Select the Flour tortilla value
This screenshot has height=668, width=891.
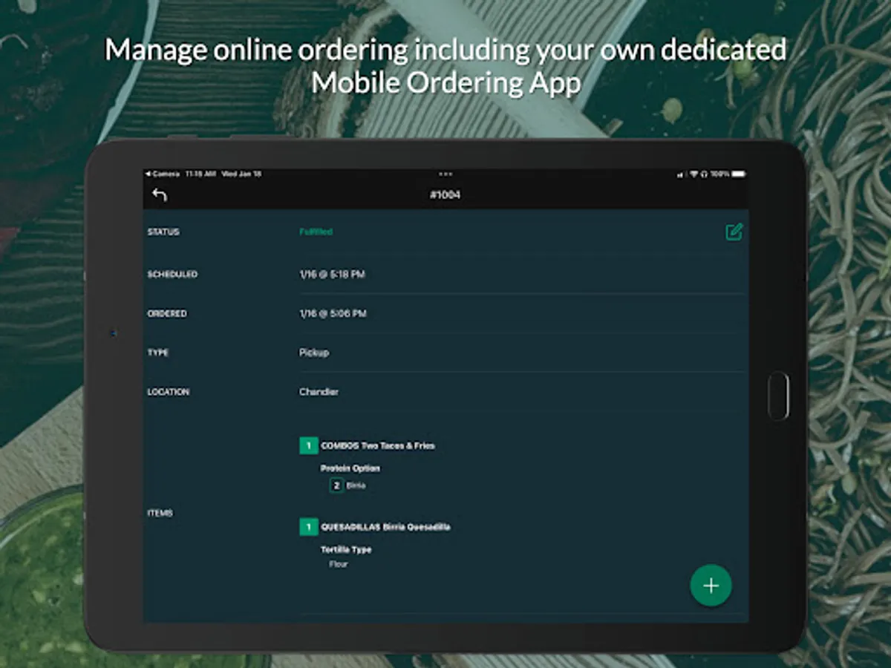[x=339, y=564]
